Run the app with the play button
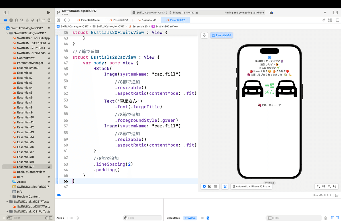 point(49,12)
